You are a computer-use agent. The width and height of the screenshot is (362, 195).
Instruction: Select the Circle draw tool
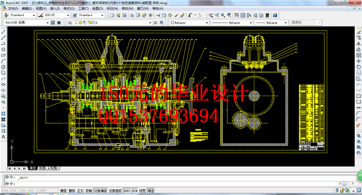(x=3, y=67)
